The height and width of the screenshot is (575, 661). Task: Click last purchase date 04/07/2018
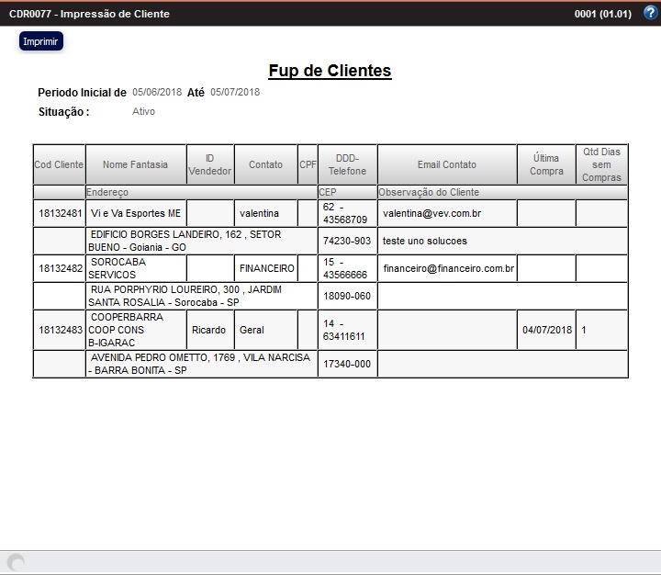[x=547, y=330]
